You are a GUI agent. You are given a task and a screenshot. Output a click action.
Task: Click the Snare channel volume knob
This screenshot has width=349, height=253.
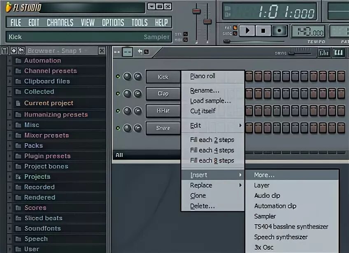pyautogui.click(x=138, y=128)
